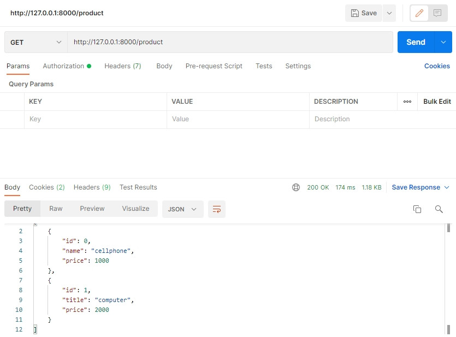This screenshot has width=456, height=337.
Task: Click the globe network icon
Action: (x=296, y=187)
